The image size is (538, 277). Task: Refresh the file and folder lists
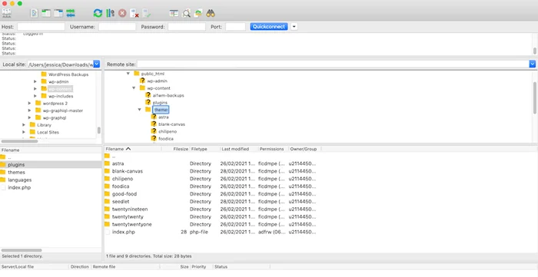[x=98, y=13]
